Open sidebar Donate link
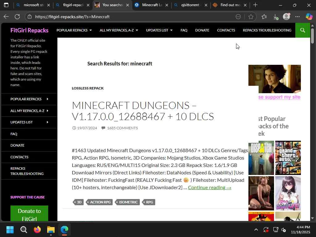Viewport: 316px width, 237px height. point(17,145)
